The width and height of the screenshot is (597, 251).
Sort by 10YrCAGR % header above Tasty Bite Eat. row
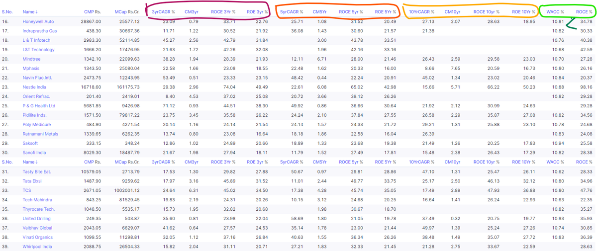[421, 163]
